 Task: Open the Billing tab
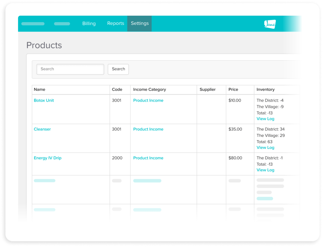[89, 23]
